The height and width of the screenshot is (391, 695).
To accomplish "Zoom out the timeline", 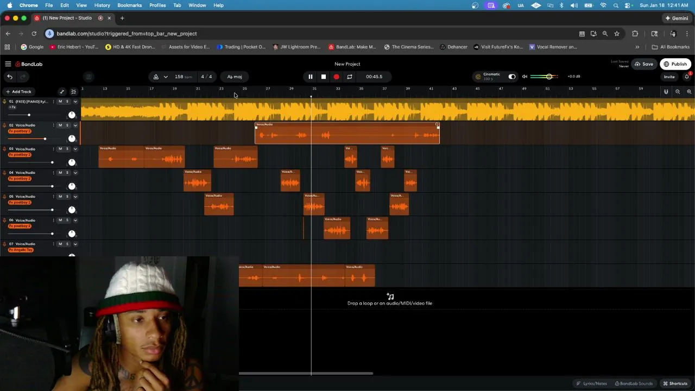I will 678,92.
